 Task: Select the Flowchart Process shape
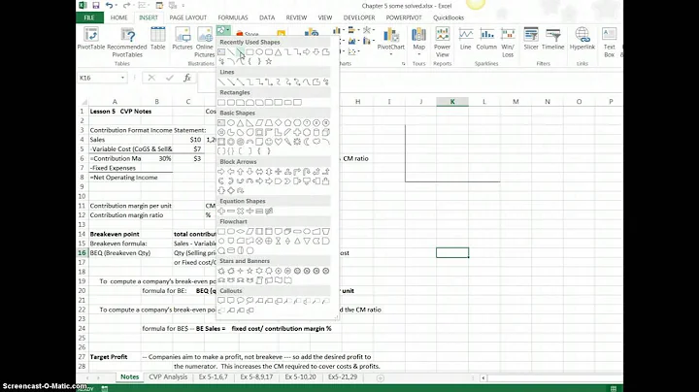(x=221, y=232)
